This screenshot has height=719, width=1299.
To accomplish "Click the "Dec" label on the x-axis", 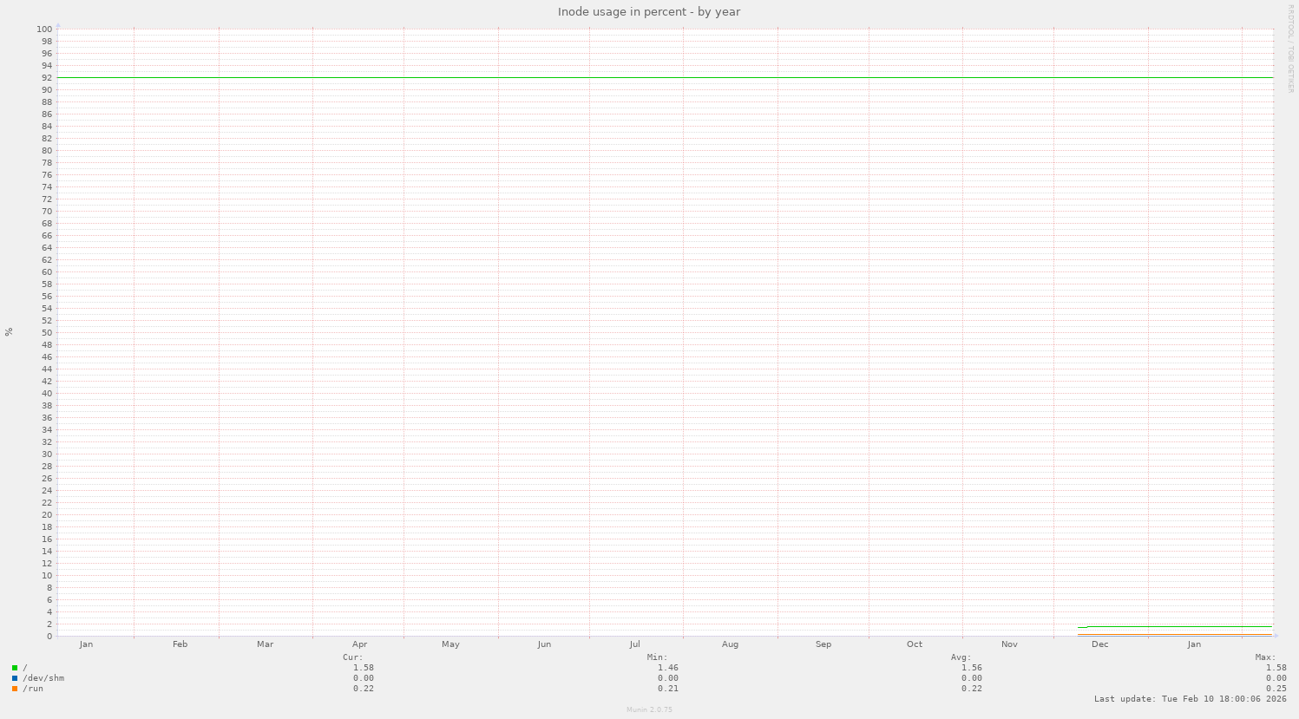I will tap(1099, 644).
